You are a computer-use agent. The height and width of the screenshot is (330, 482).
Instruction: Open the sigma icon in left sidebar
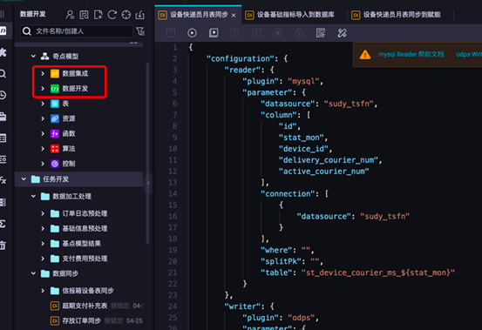point(3,224)
